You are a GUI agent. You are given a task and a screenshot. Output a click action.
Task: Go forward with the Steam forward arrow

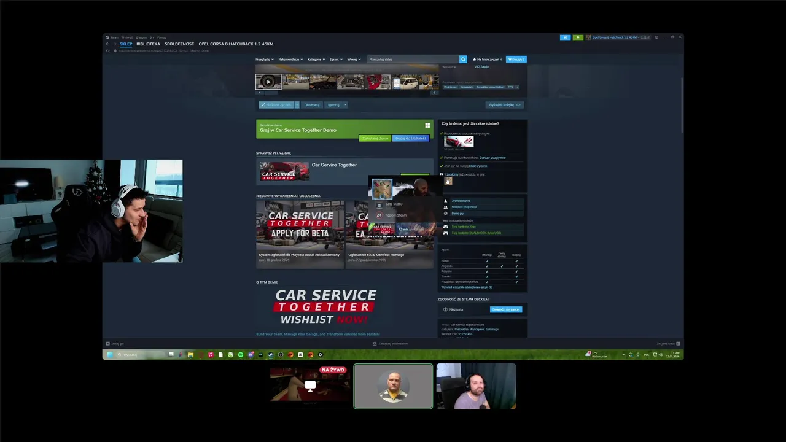tap(114, 44)
